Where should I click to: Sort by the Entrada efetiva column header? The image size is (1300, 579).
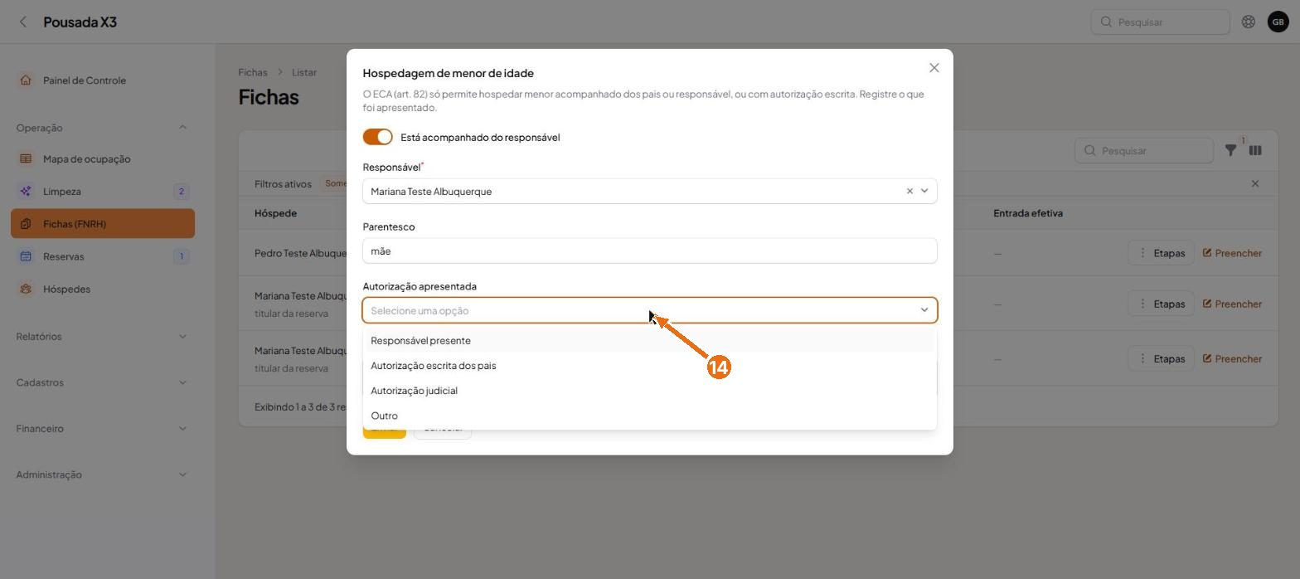(x=1028, y=213)
